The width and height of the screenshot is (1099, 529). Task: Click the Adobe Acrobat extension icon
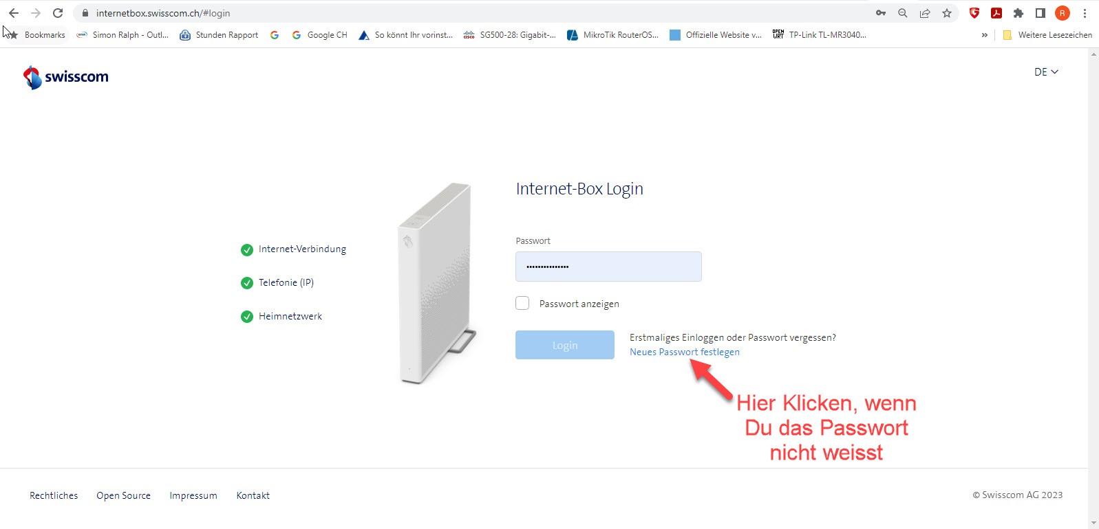tap(996, 13)
